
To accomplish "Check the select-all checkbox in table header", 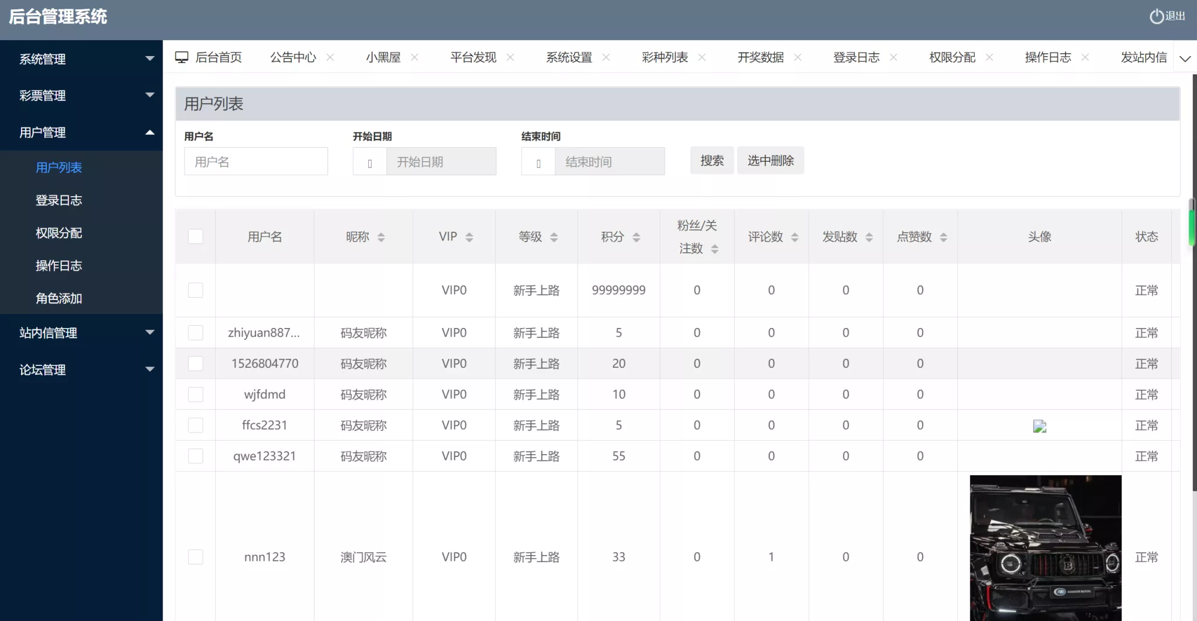I will click(195, 236).
